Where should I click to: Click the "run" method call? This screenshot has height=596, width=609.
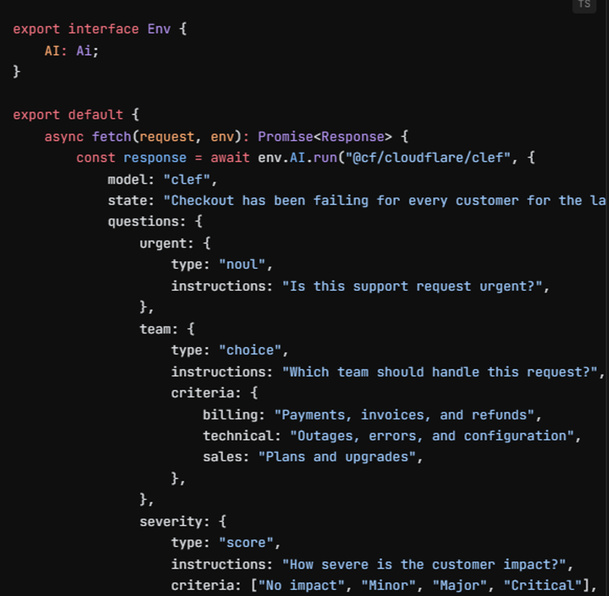point(325,158)
